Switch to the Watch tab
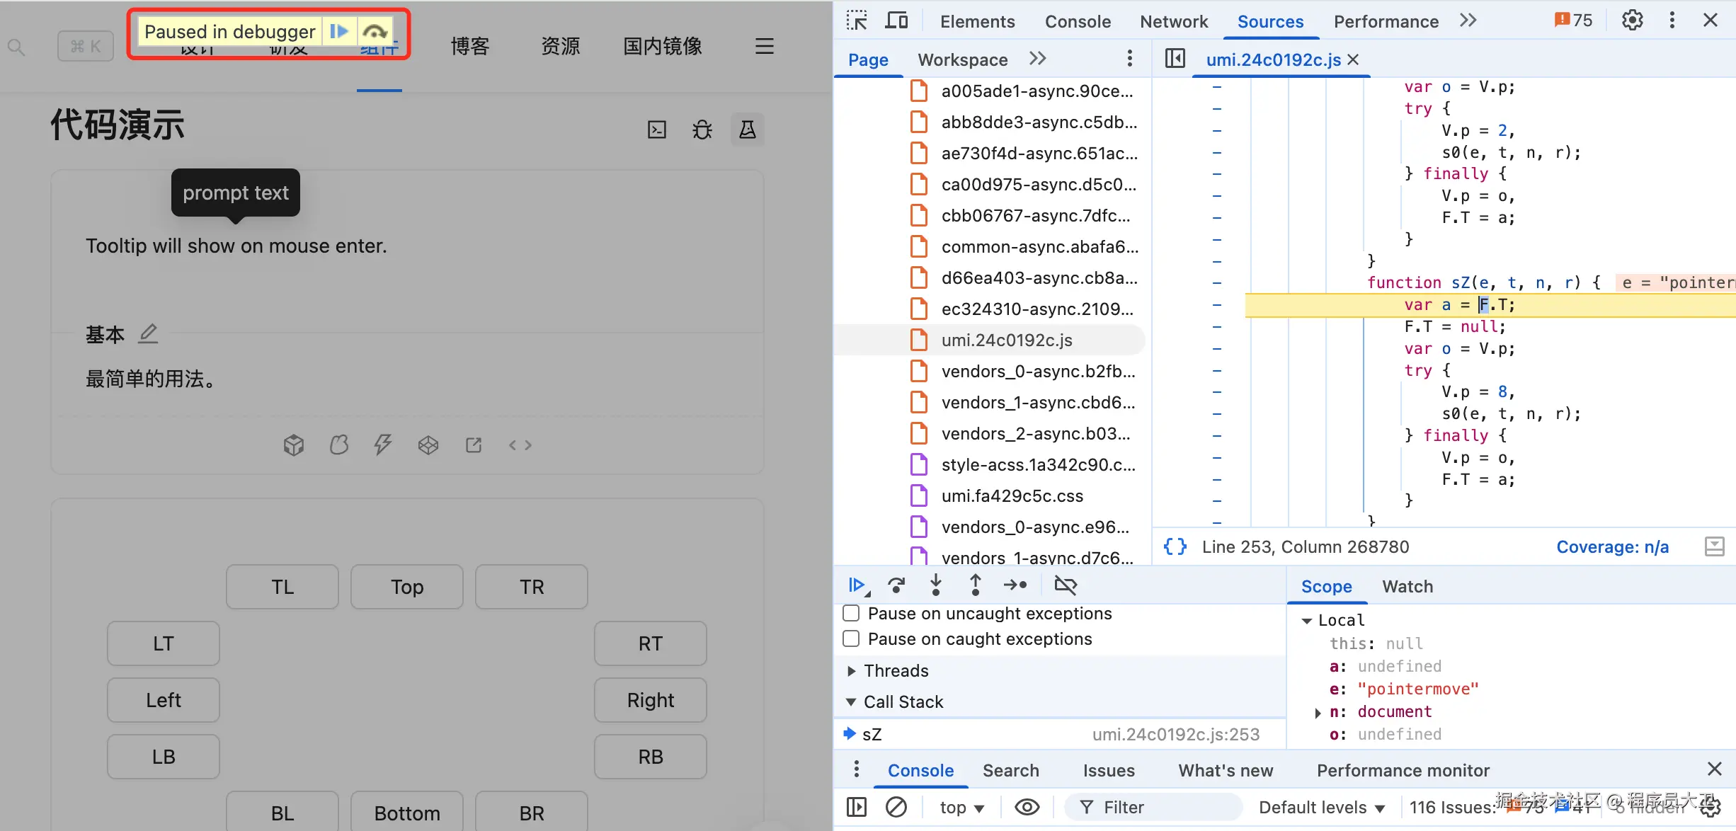1736x831 pixels. tap(1407, 586)
